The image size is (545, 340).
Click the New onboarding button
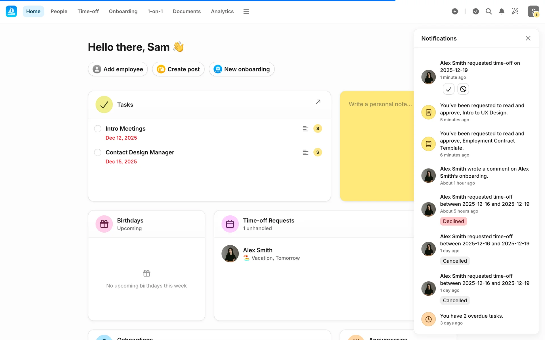click(242, 69)
